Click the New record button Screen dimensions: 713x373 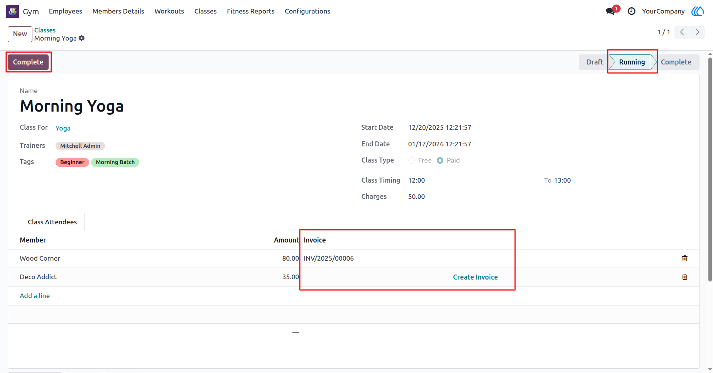(x=20, y=34)
